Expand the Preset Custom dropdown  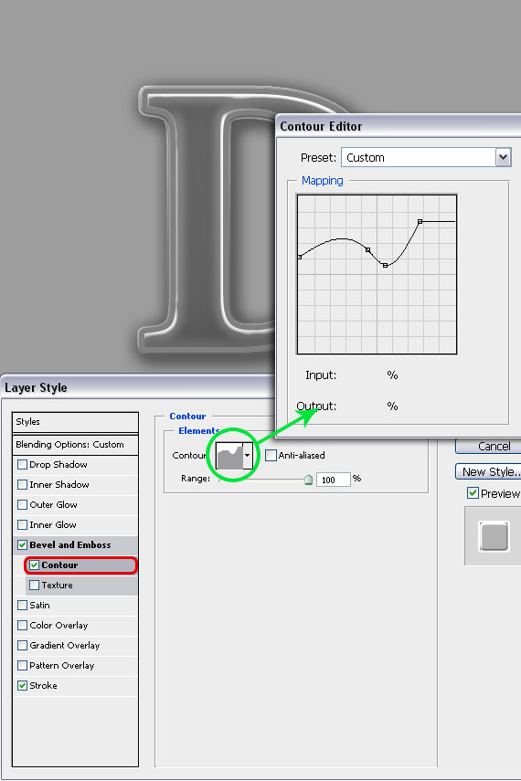[x=503, y=157]
